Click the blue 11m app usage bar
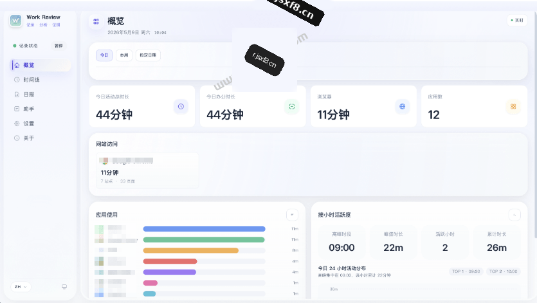The image size is (537, 303). (204, 228)
